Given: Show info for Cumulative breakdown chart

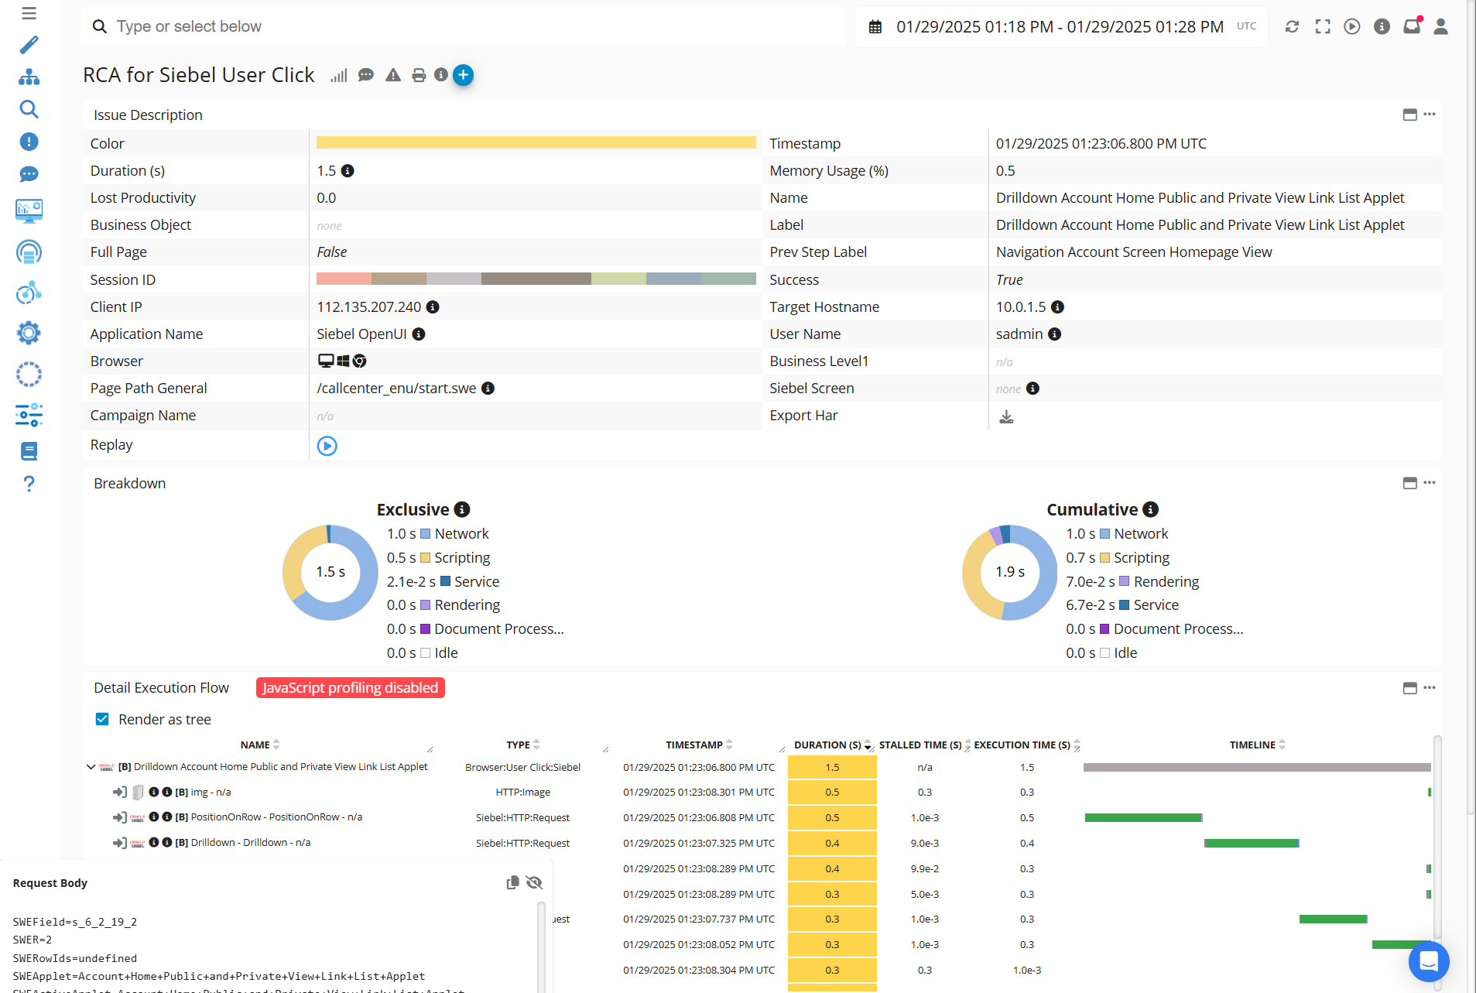Looking at the screenshot, I should point(1151,509).
